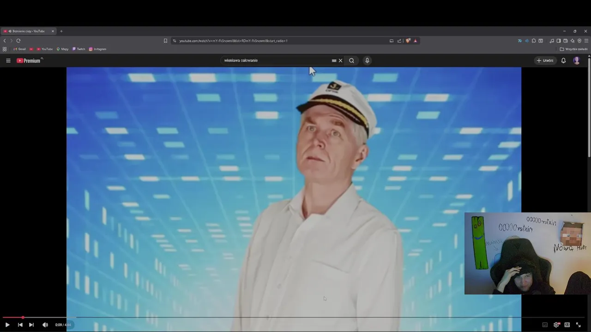This screenshot has height=332, width=591.
Task: Go forward in browser history
Action: point(12,41)
